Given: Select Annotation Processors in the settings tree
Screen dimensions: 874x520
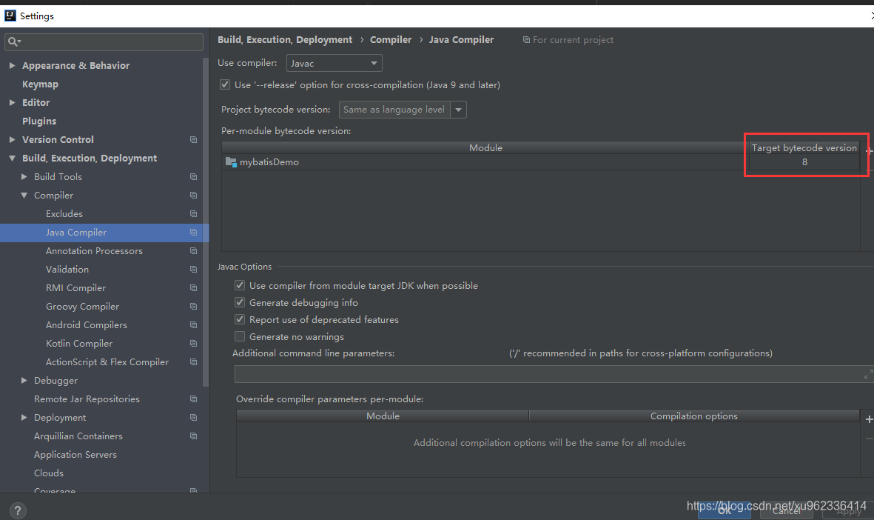Looking at the screenshot, I should (94, 251).
